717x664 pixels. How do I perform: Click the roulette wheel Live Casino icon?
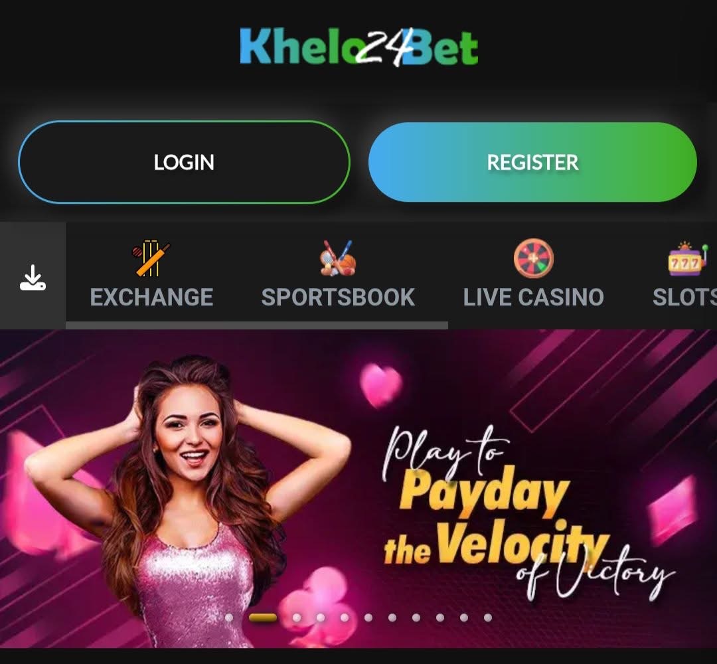(x=533, y=258)
